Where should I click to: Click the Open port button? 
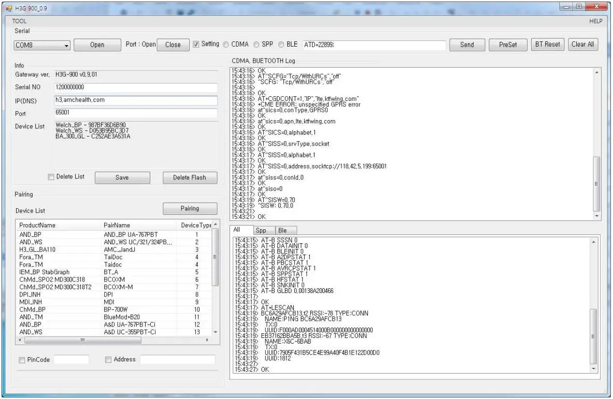[97, 45]
